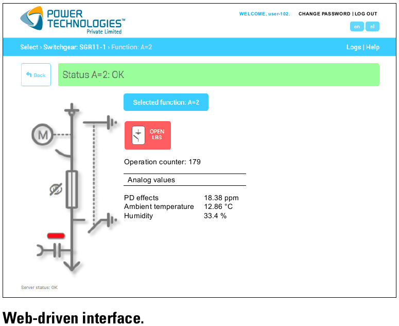Viewport: 399px width, 326px height.
Task: Navigate to Switchgear: SGR11-1 breadcrumb
Action: tap(75, 47)
